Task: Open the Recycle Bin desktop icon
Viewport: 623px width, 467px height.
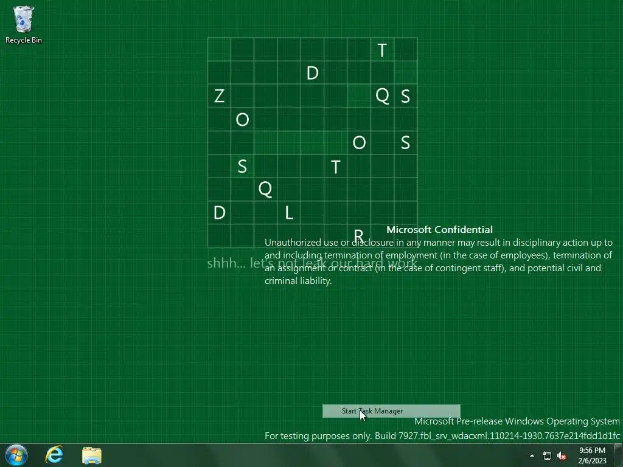Action: pos(24,24)
